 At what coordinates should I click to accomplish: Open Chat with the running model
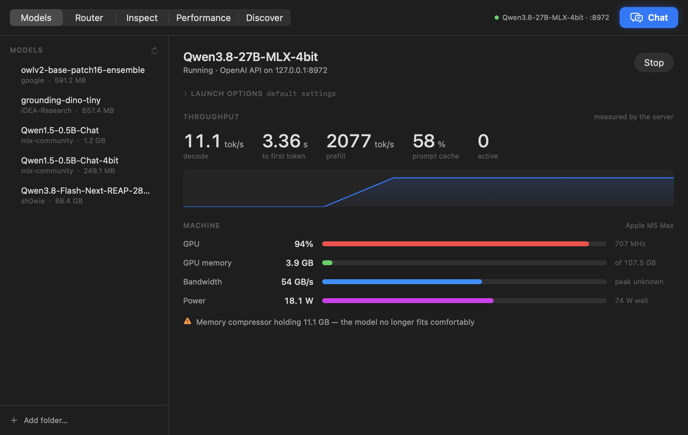pyautogui.click(x=649, y=18)
